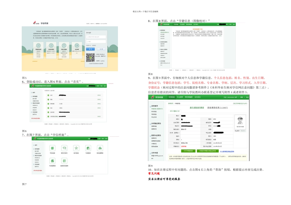Click the first green check icon in figure 6
This screenshot has height=205, width=291.
tap(48, 95)
